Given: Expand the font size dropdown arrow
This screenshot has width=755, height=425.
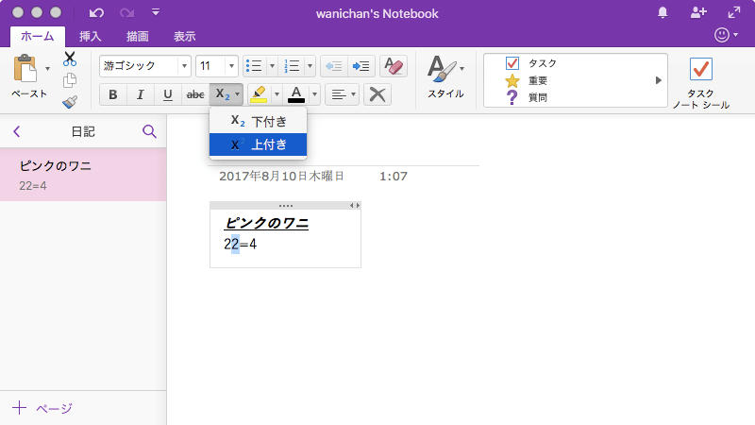Looking at the screenshot, I should [231, 66].
